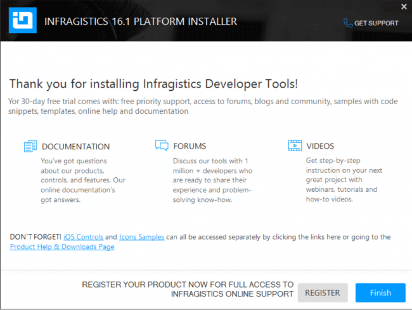Close the installer with the X button
Viewport: 412px width, 310px height.
coord(404,7)
